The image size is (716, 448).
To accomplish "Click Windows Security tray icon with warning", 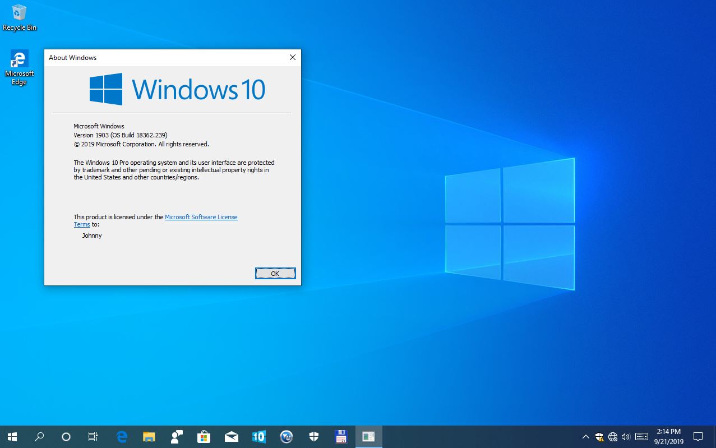I will click(599, 437).
